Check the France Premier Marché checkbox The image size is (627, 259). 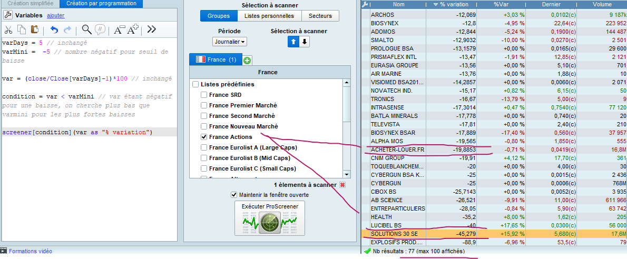pyautogui.click(x=204, y=105)
